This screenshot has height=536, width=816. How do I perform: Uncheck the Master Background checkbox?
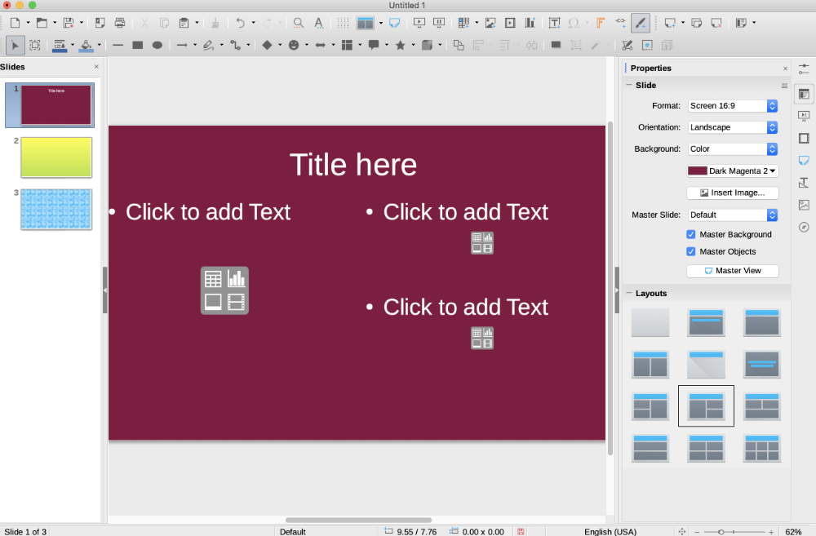click(691, 234)
